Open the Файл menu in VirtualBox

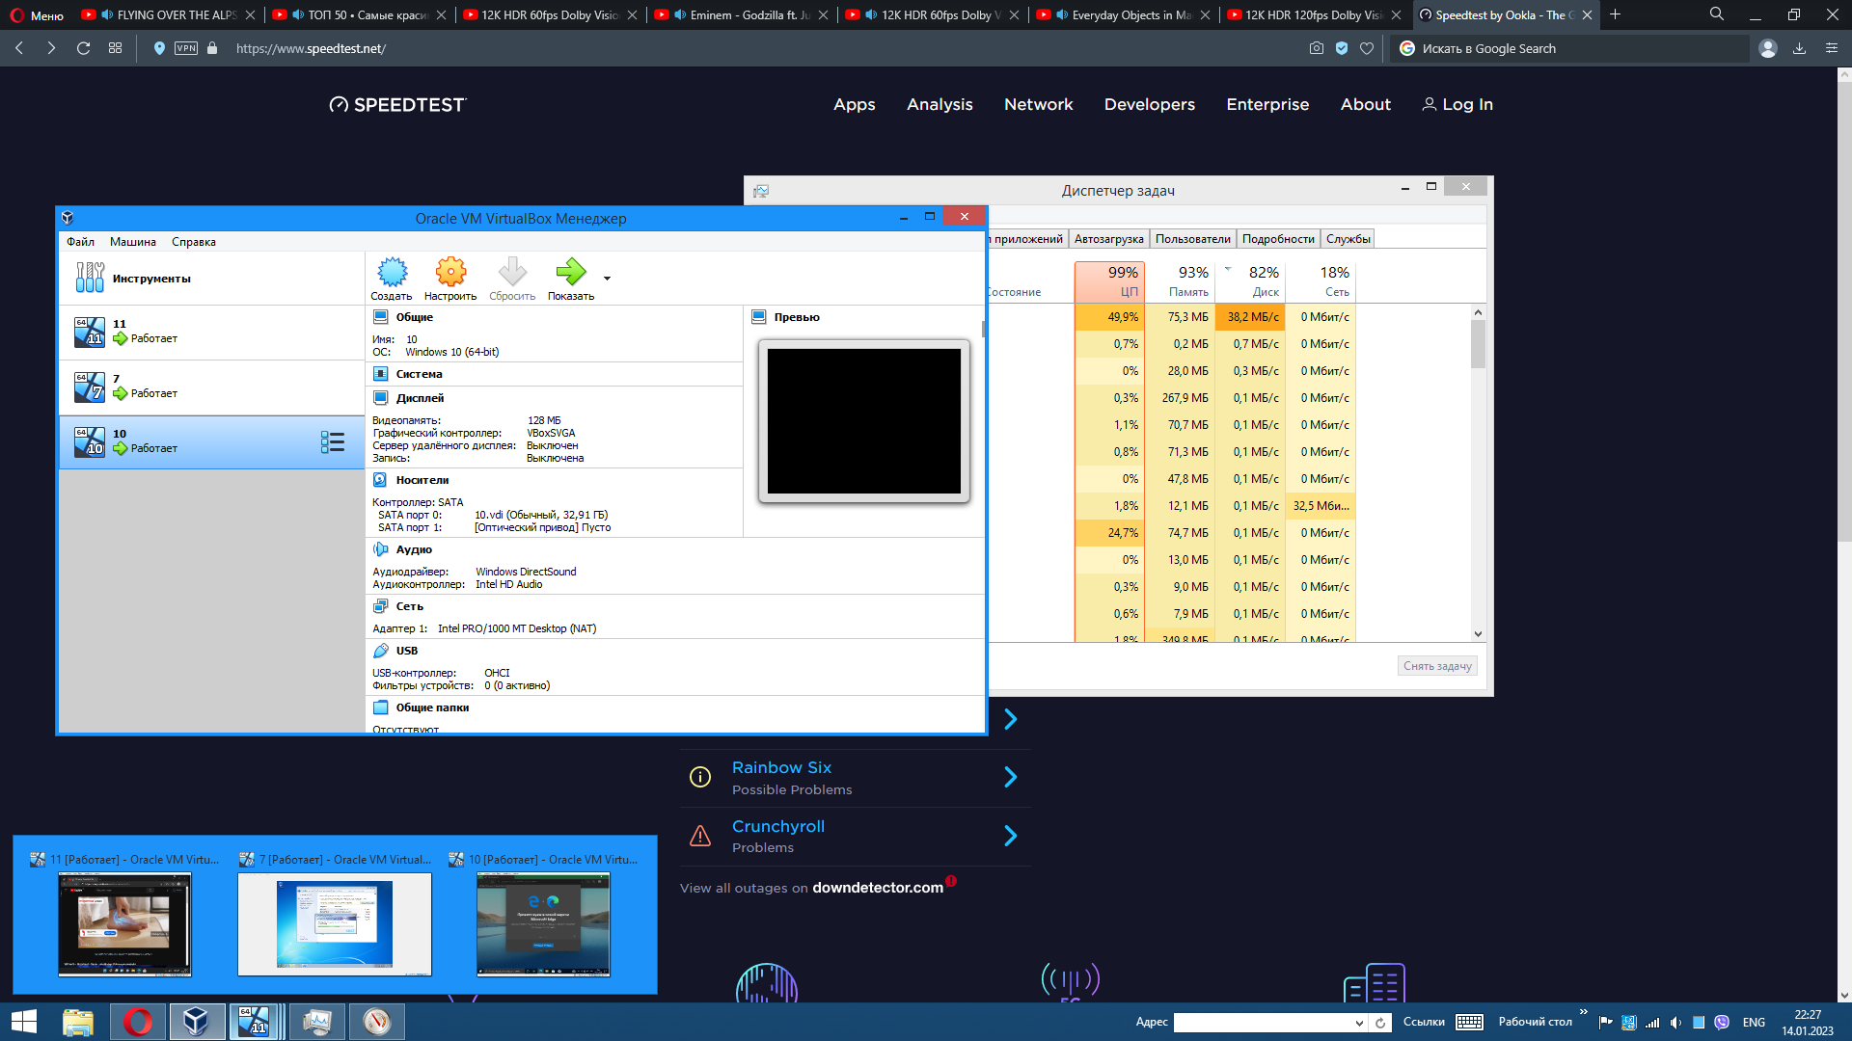(80, 242)
